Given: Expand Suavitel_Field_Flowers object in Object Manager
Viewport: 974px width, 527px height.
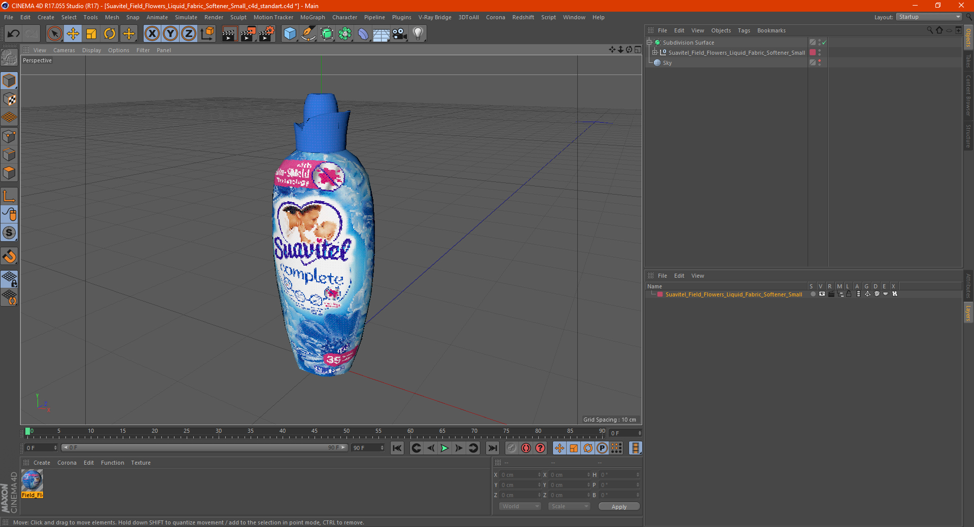Looking at the screenshot, I should (x=655, y=53).
